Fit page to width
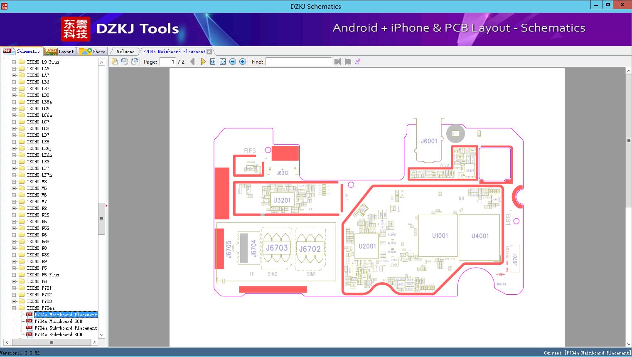The image size is (632, 357). [213, 62]
